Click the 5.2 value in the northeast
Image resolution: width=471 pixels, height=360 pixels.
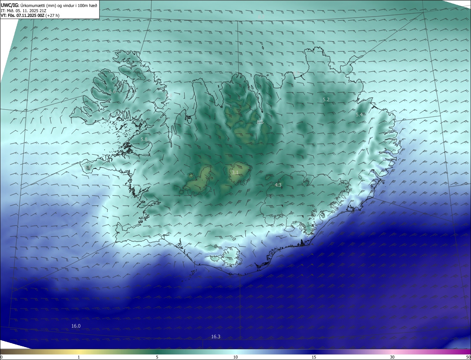click(x=326, y=100)
